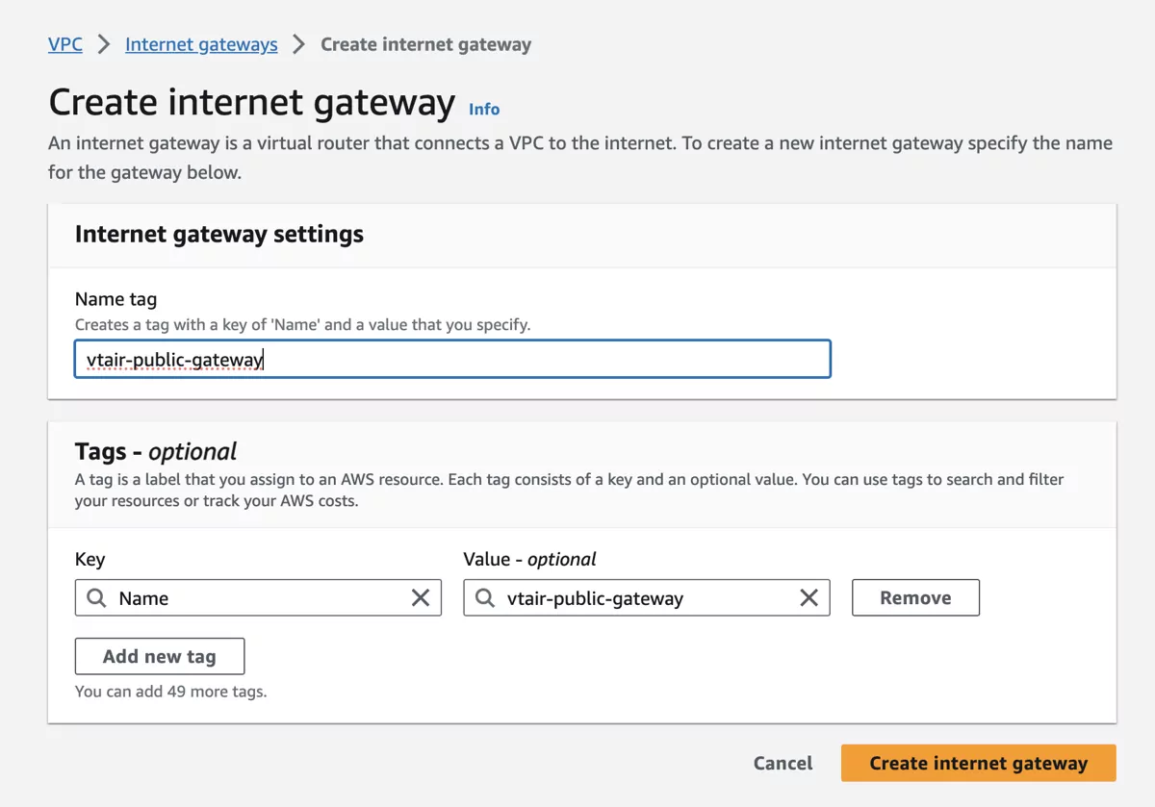Click the search icon inside the Value field
This screenshot has height=807, width=1155.
tap(484, 597)
